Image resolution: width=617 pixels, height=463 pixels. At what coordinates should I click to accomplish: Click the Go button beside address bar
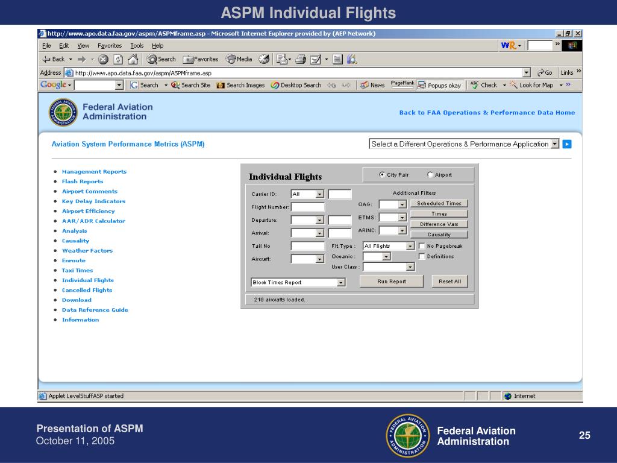pos(545,73)
